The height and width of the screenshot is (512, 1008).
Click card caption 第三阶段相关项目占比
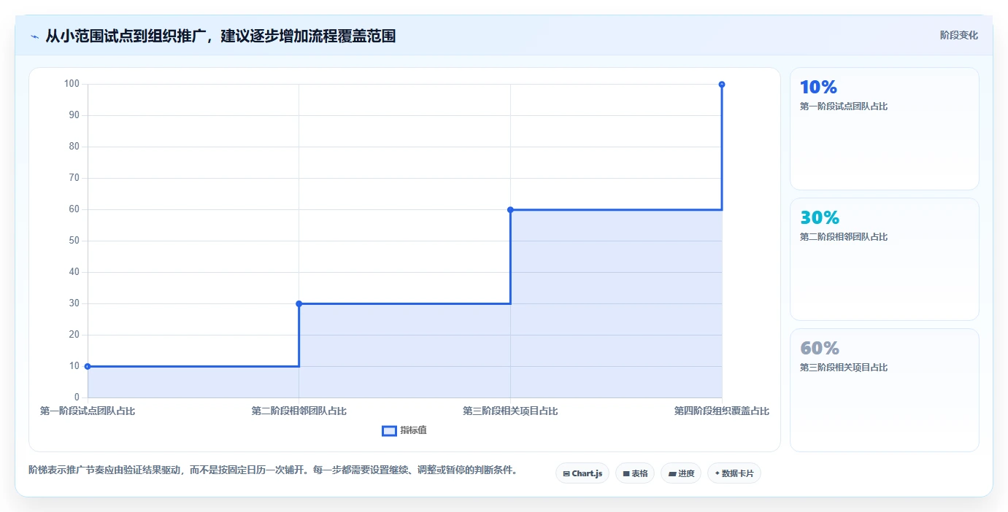point(844,368)
